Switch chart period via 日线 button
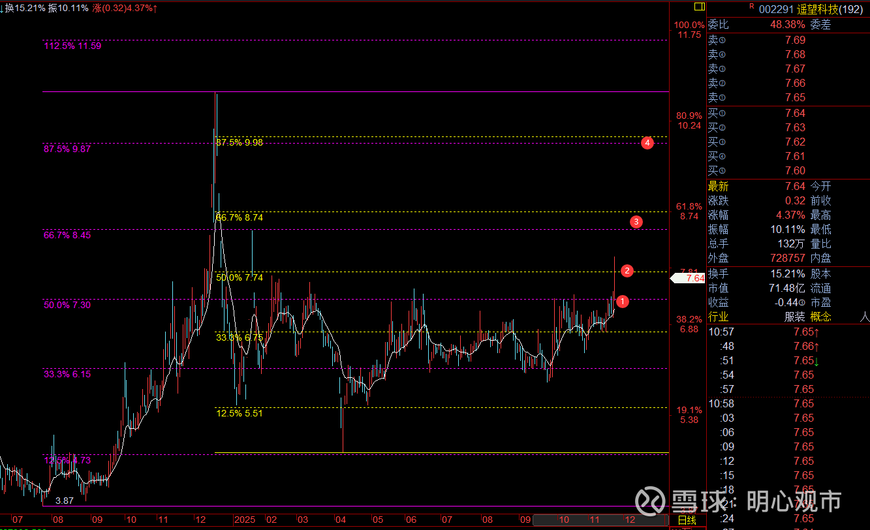The width and height of the screenshot is (870, 530). tap(687, 520)
